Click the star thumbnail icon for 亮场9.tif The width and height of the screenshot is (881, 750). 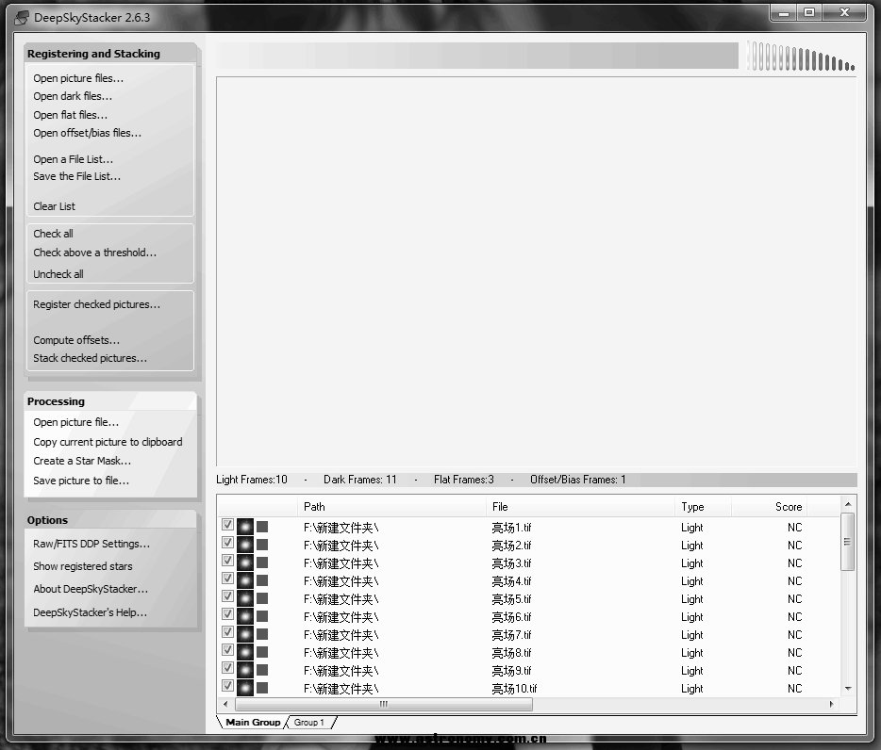245,671
